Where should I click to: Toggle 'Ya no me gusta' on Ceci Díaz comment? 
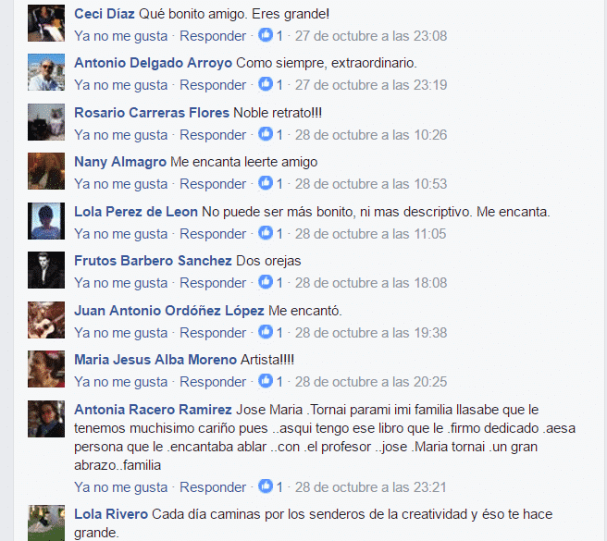(121, 36)
